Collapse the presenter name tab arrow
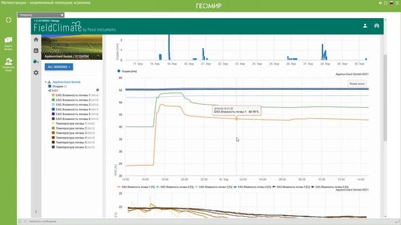 [x=61, y=15]
